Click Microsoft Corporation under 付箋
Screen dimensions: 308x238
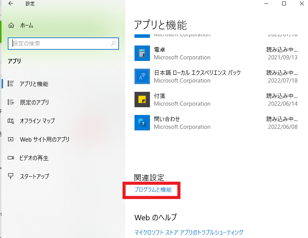(182, 104)
